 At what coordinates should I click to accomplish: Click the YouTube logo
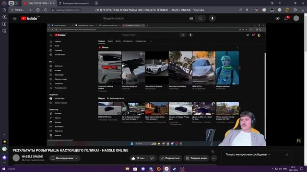[29, 18]
